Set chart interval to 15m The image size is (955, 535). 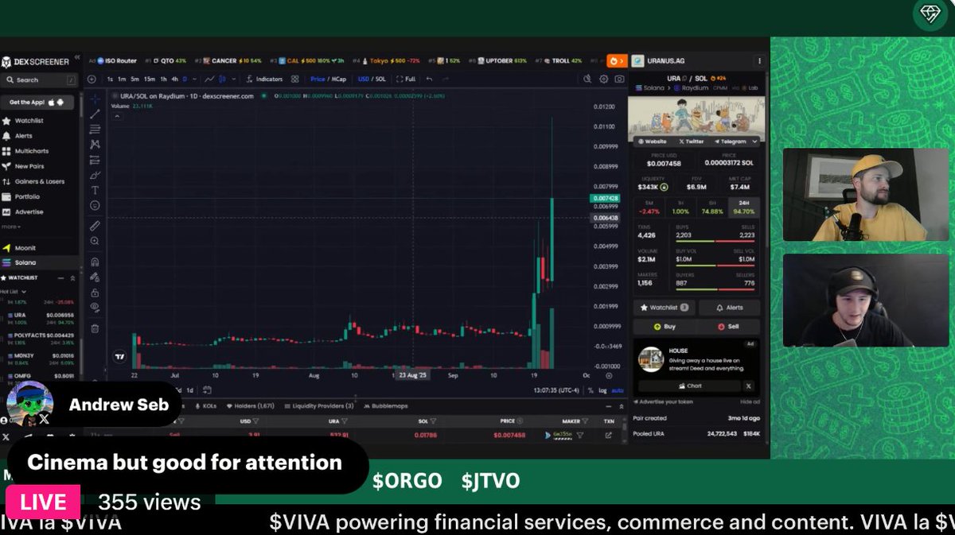(x=150, y=79)
